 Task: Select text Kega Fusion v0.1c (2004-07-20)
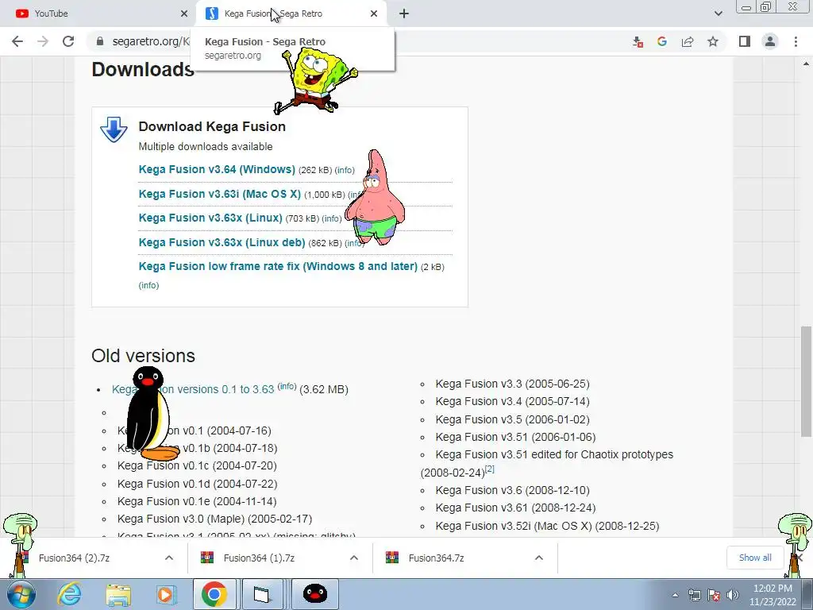(x=197, y=465)
